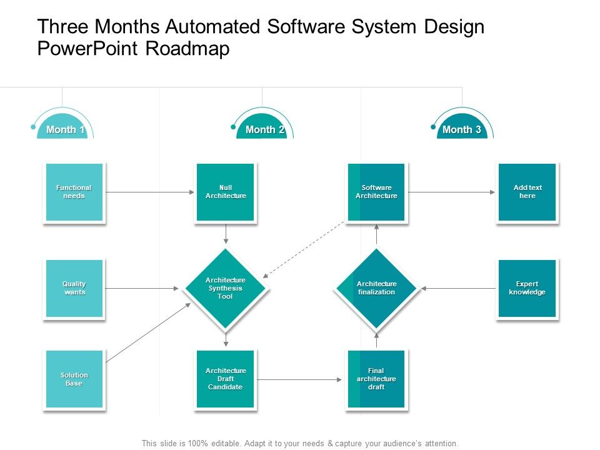Select arrow from Architecture Draft Candidate to Final draft
The width and height of the screenshot is (600, 450).
pos(299,379)
